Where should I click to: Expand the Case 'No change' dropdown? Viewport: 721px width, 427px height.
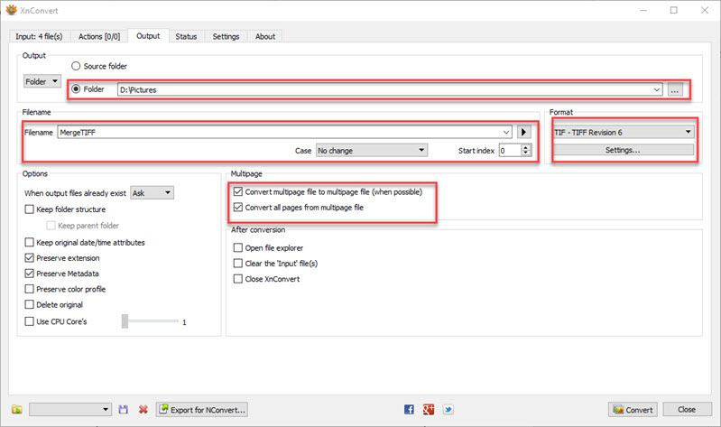[x=371, y=151]
